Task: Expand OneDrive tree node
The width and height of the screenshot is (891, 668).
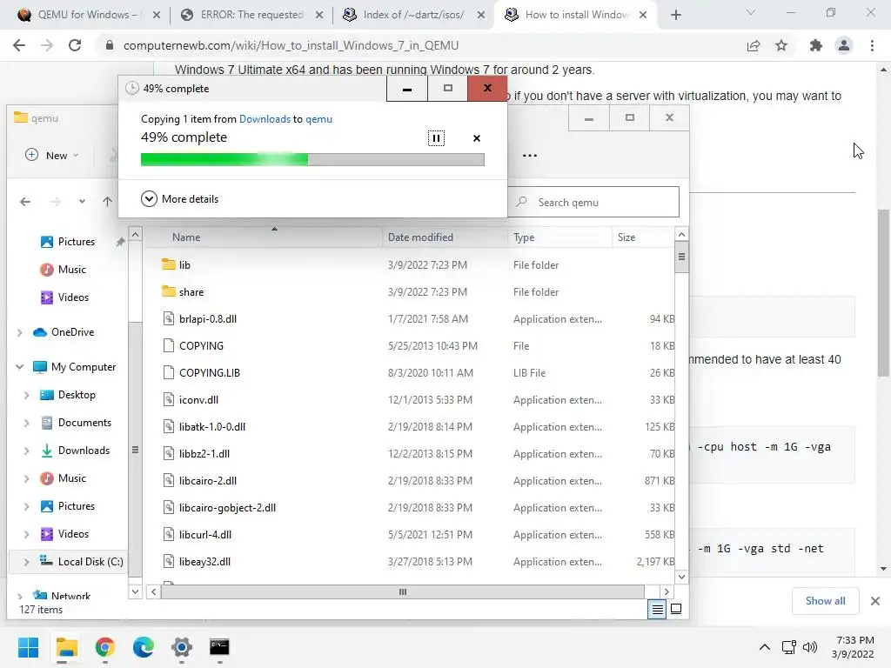Action: click(x=19, y=332)
